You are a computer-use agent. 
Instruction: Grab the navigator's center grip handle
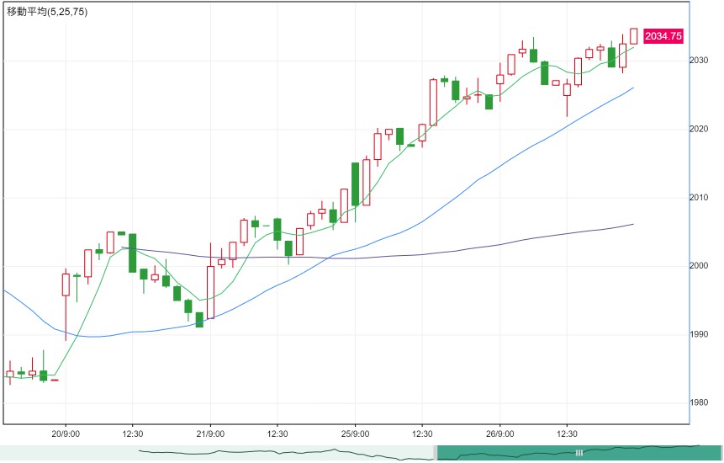[x=579, y=453]
